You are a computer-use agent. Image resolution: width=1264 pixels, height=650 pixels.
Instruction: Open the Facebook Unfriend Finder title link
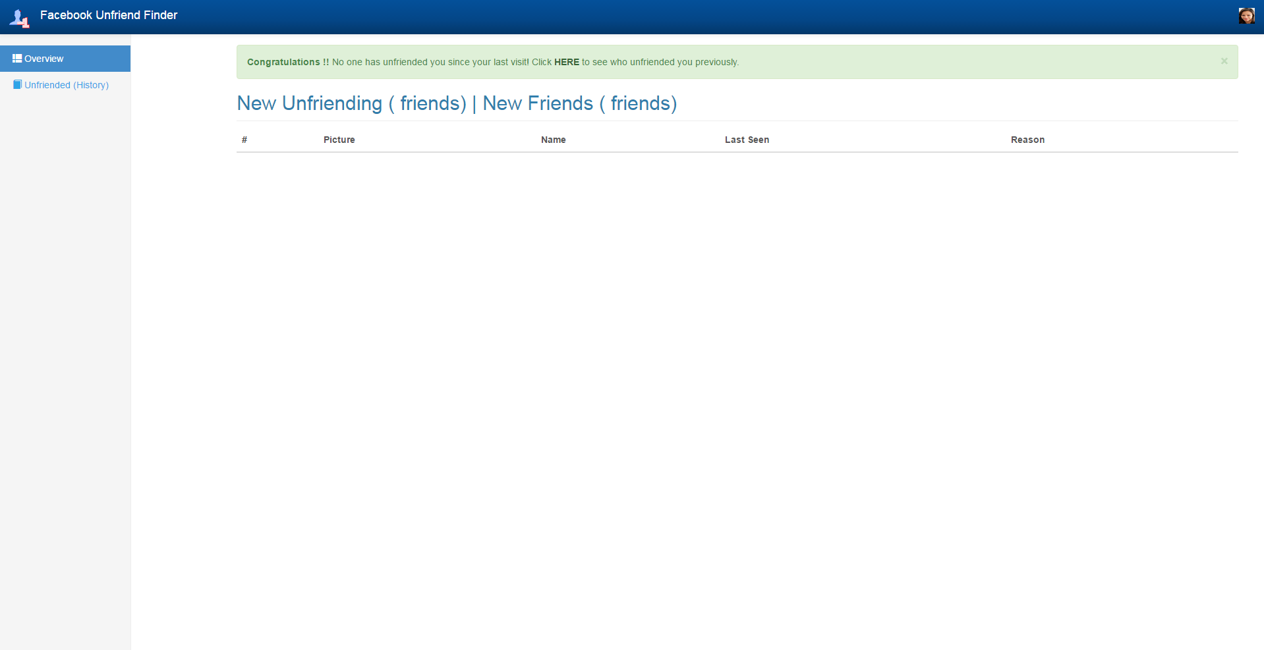[x=109, y=15]
